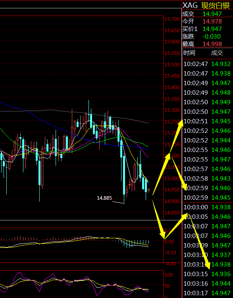This screenshot has height=298, width=233.
Task: Click the 15.550 price axis label
Action: tap(172, 53)
